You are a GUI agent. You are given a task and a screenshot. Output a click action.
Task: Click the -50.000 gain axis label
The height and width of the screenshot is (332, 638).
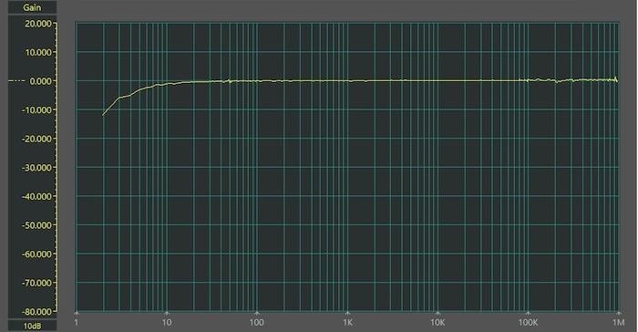tap(36, 225)
